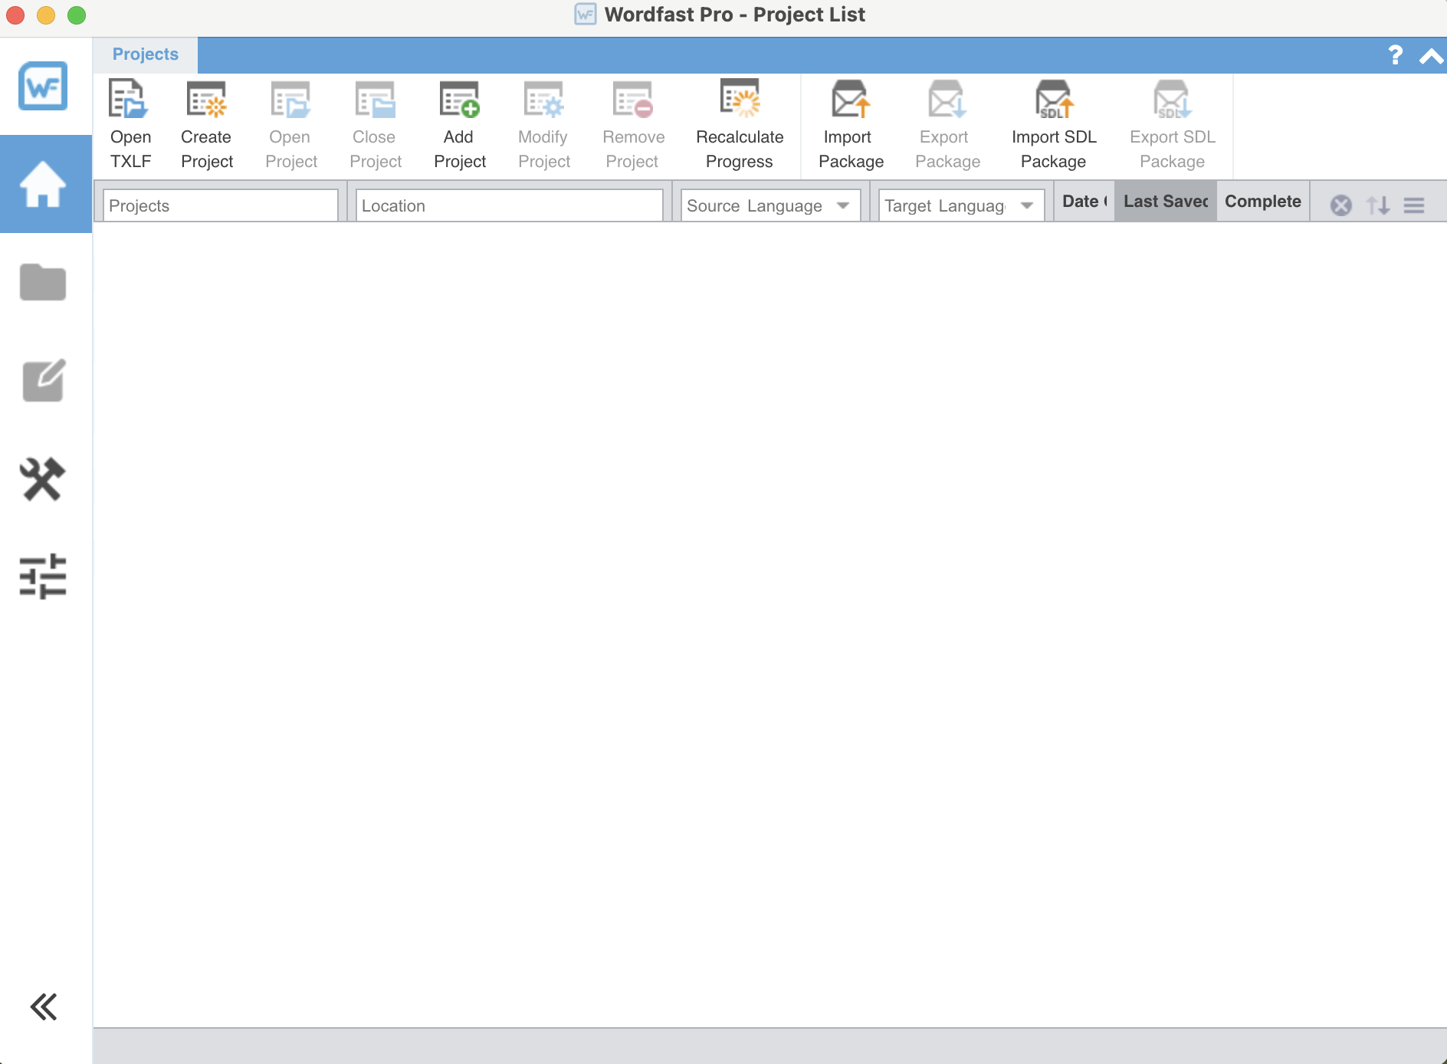Click the yellow macOS minimize button
This screenshot has height=1064, width=1447.
coord(46,15)
